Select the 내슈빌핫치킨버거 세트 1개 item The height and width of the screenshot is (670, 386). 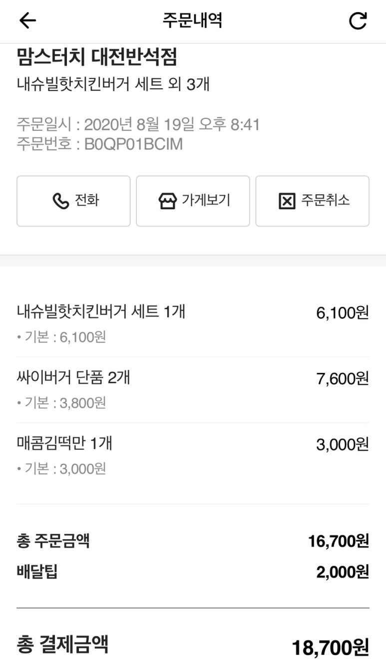(x=101, y=312)
